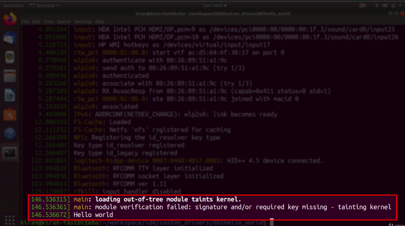Screen dimensions: 405x226
Task: Open the Edit menu in Terminal
Action: coord(36,22)
